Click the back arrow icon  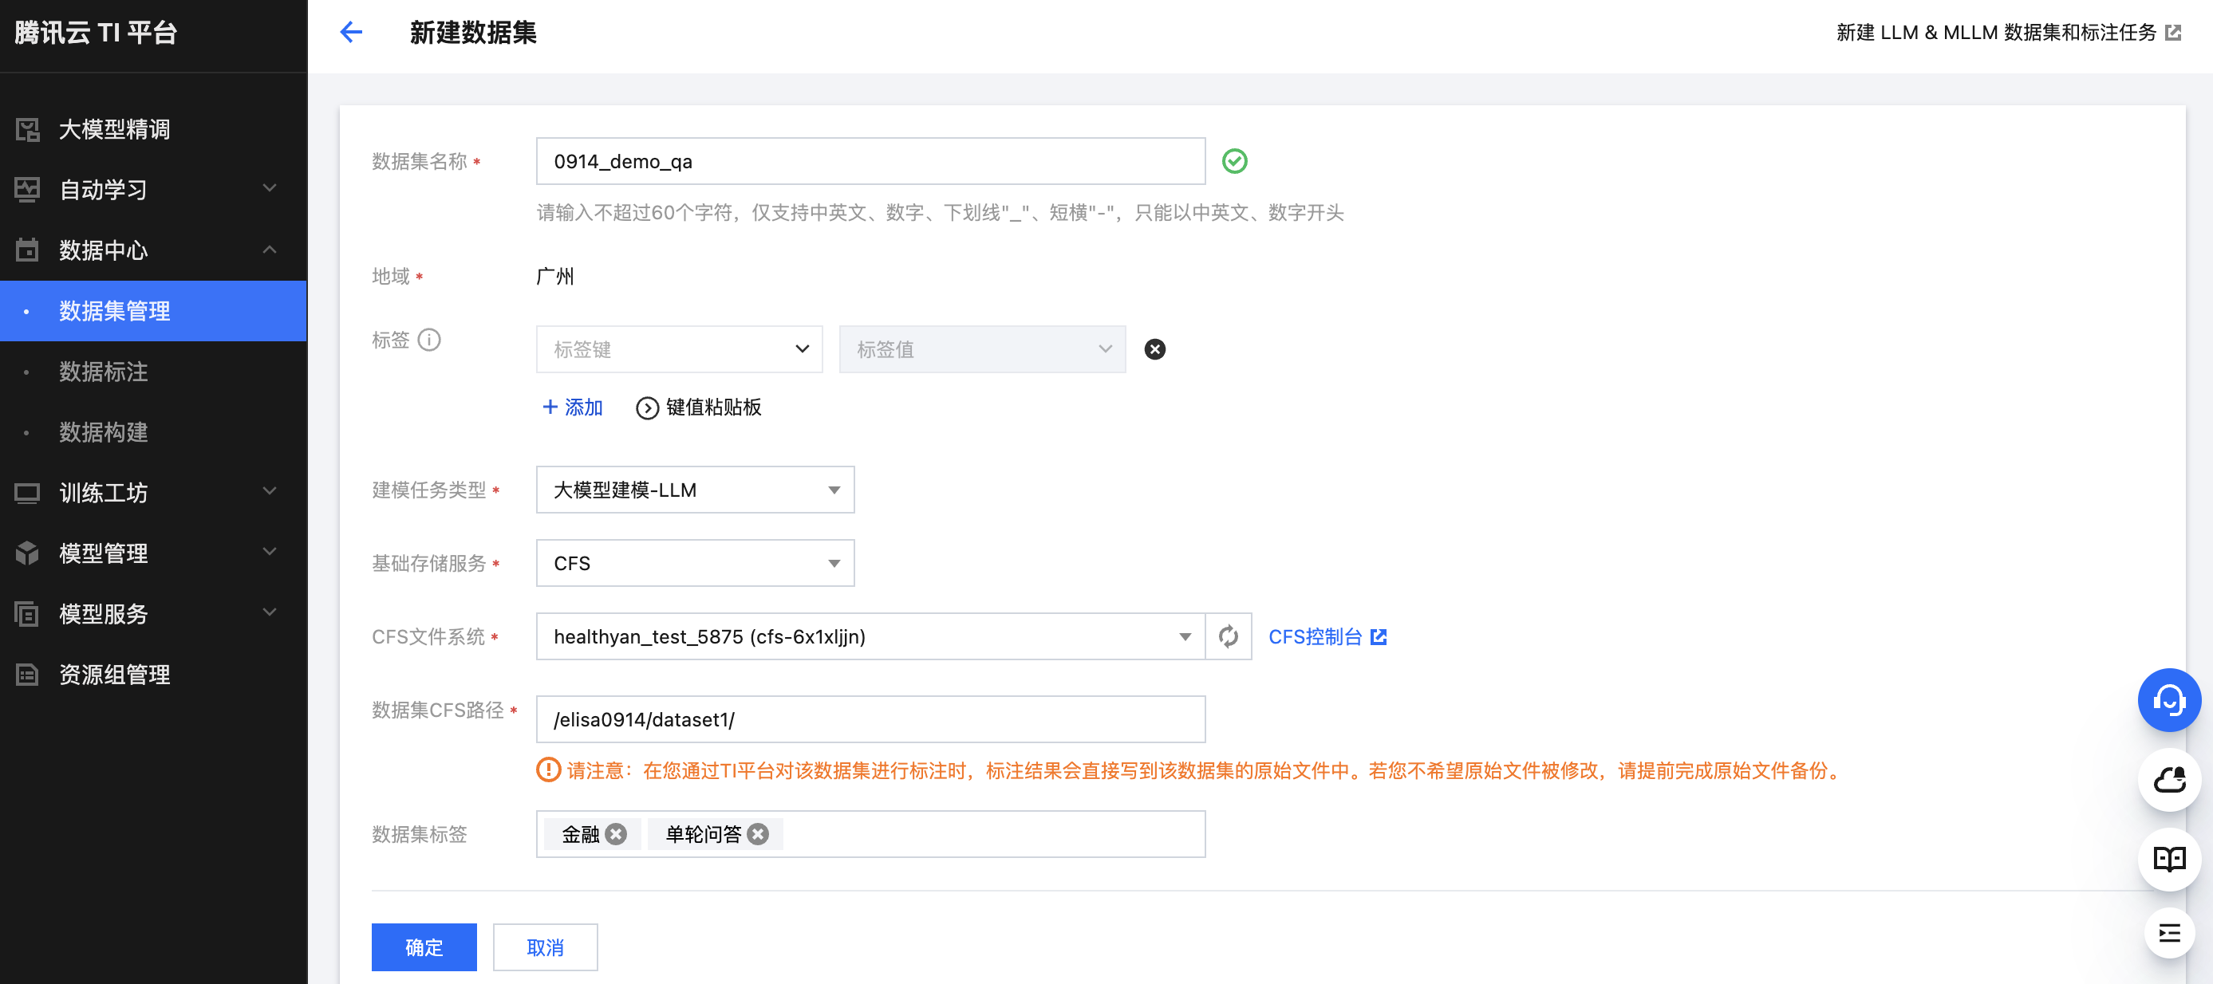(351, 33)
